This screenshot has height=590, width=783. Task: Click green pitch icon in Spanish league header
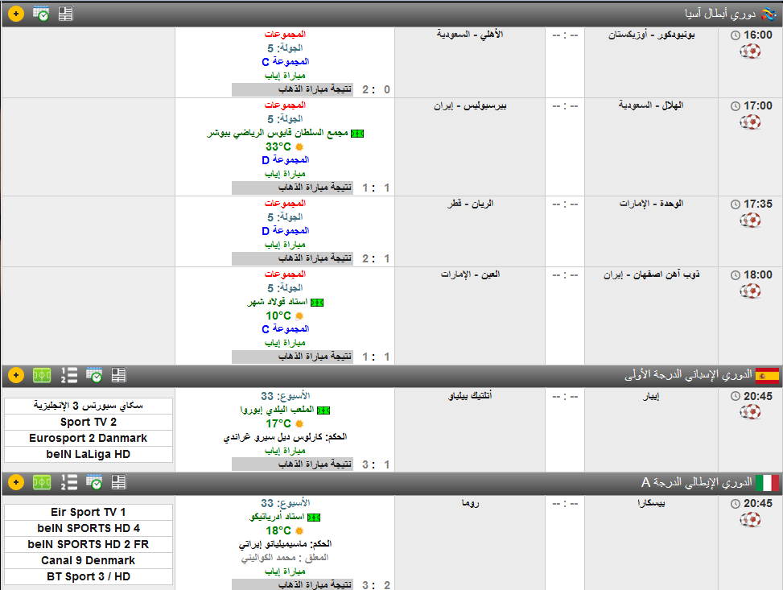(41, 375)
